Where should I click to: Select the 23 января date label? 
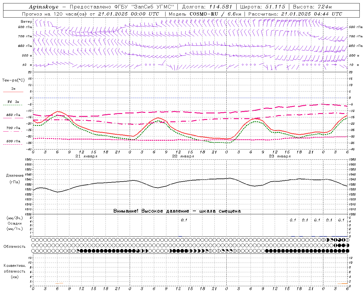[x=280, y=156]
